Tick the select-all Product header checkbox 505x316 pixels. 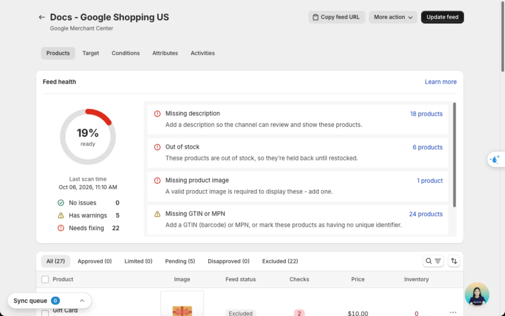[45, 279]
